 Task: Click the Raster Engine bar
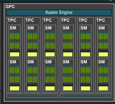(59, 13)
